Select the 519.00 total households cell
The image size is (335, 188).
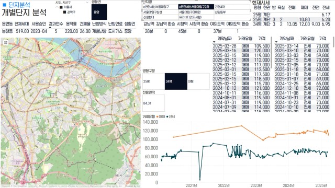pos(22,31)
